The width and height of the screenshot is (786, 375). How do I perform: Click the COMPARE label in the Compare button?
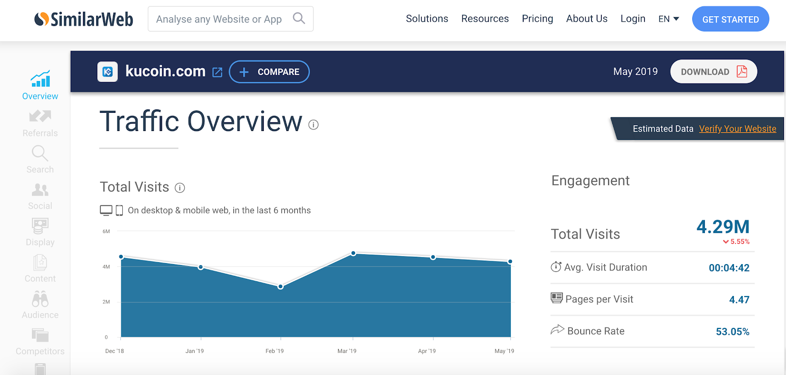pyautogui.click(x=279, y=72)
